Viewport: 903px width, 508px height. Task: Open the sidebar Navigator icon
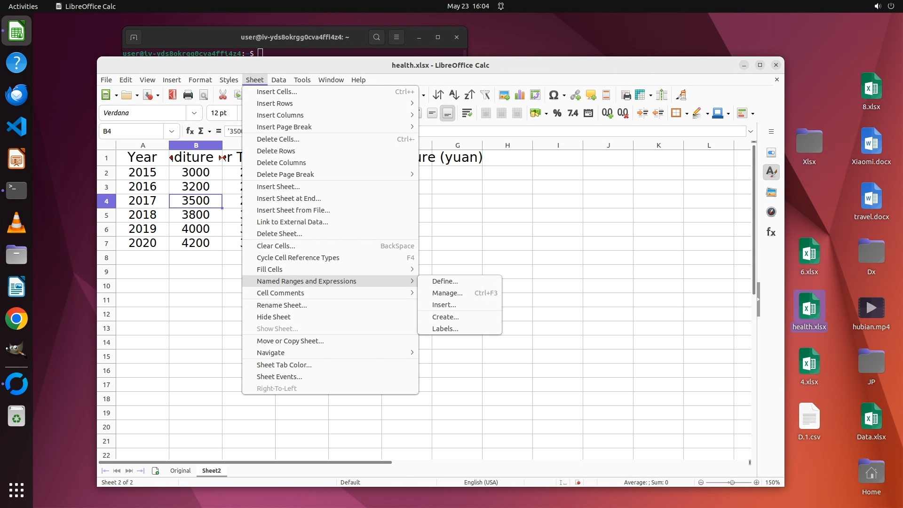[x=771, y=212]
